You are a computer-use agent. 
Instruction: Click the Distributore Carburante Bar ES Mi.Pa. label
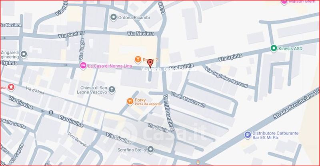pyautogui.click(x=275, y=135)
